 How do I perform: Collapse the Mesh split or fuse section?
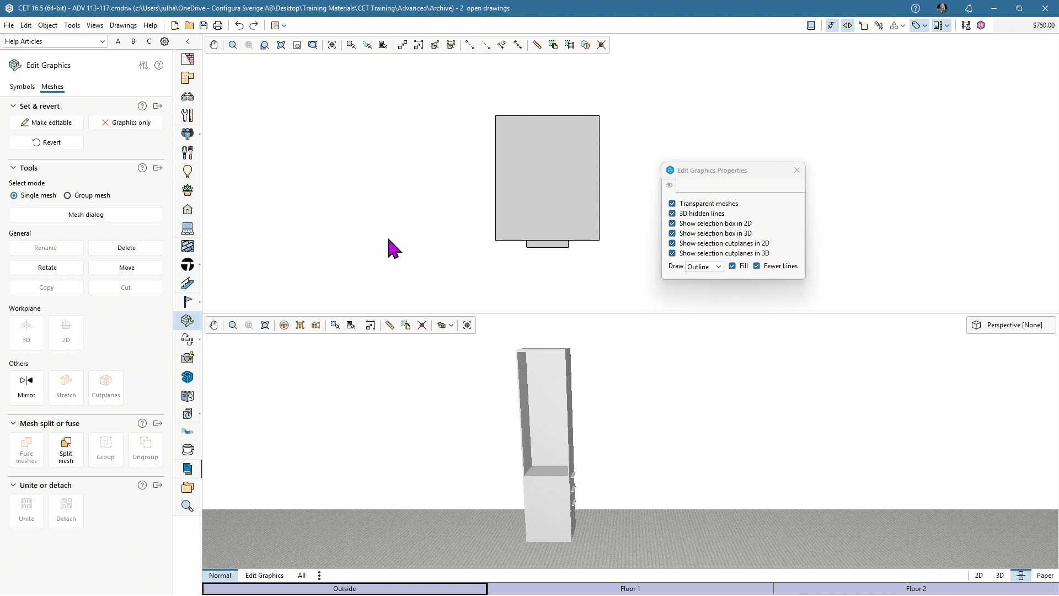[x=13, y=423]
